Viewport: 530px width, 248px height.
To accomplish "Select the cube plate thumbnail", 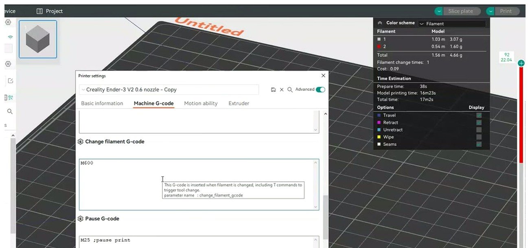I will click(38, 39).
